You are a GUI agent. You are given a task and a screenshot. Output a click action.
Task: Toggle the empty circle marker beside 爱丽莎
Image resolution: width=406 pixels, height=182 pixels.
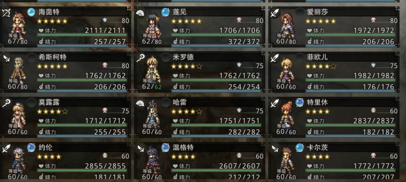pyautogui.click(x=300, y=12)
